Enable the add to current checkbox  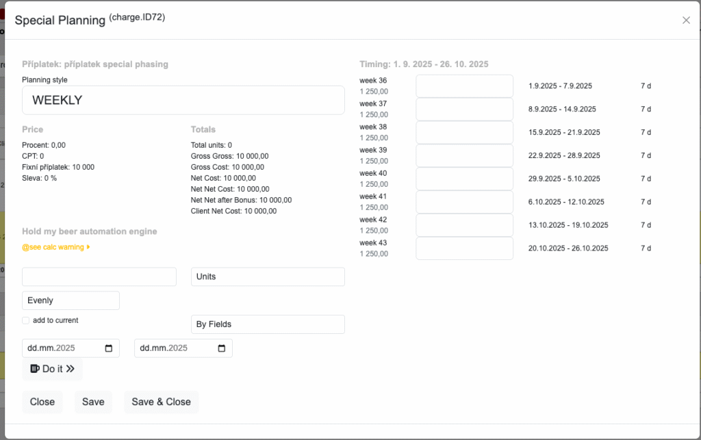(x=26, y=320)
